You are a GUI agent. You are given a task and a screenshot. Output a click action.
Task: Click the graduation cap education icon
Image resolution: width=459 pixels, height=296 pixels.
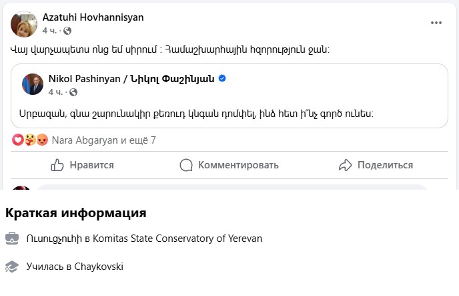tap(12, 267)
